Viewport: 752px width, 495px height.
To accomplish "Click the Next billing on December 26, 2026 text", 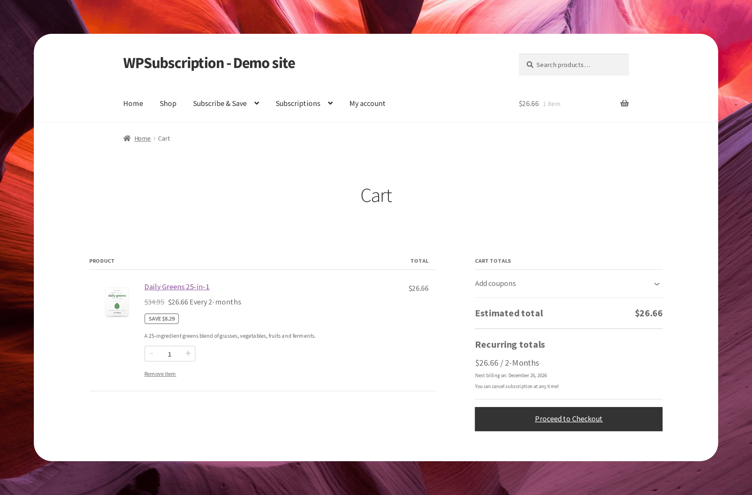I will 511,375.
